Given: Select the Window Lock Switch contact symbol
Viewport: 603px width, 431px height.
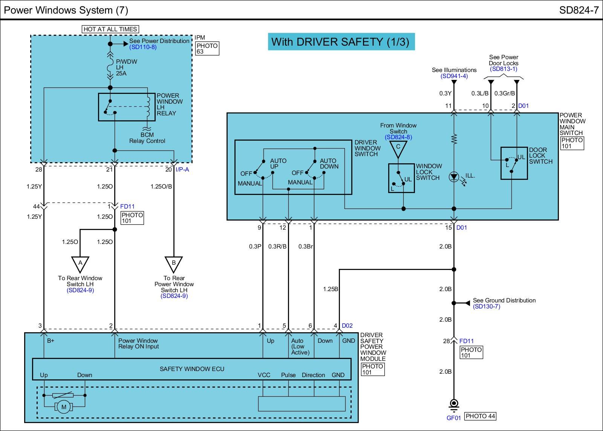Looking at the screenshot, I should [401, 178].
